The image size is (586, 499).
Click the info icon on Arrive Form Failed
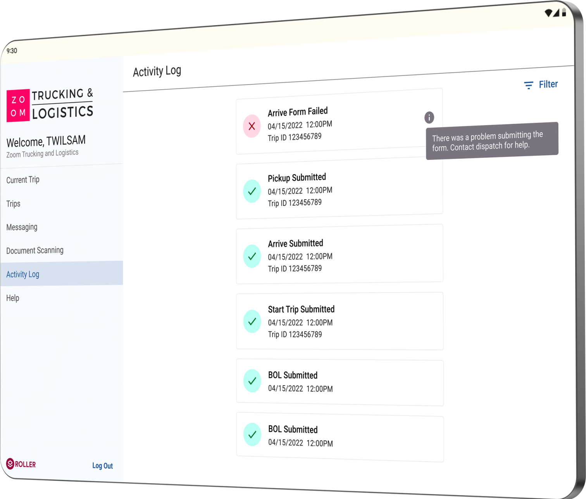(x=429, y=117)
